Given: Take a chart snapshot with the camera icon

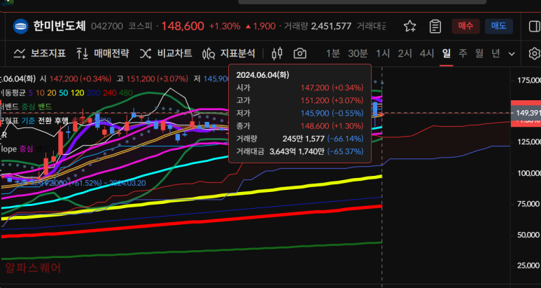Looking at the screenshot, I should 300,53.
